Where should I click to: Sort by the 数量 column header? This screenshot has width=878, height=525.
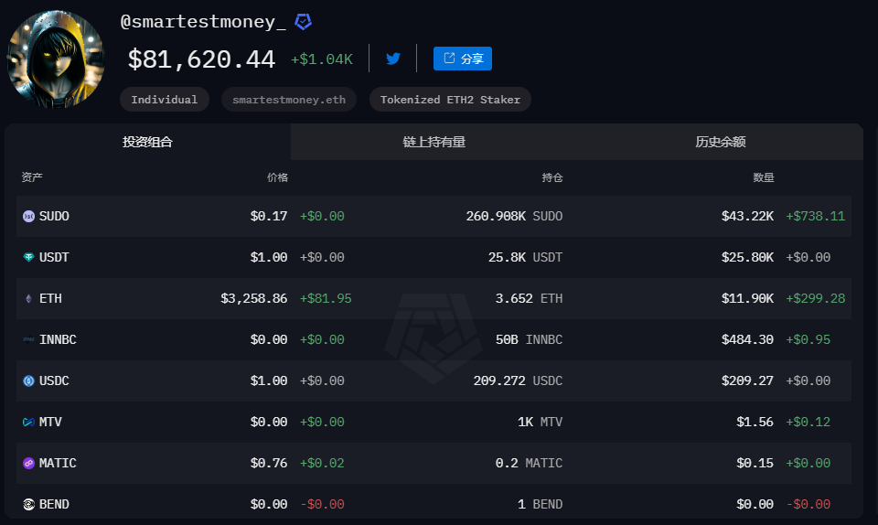pyautogui.click(x=764, y=177)
